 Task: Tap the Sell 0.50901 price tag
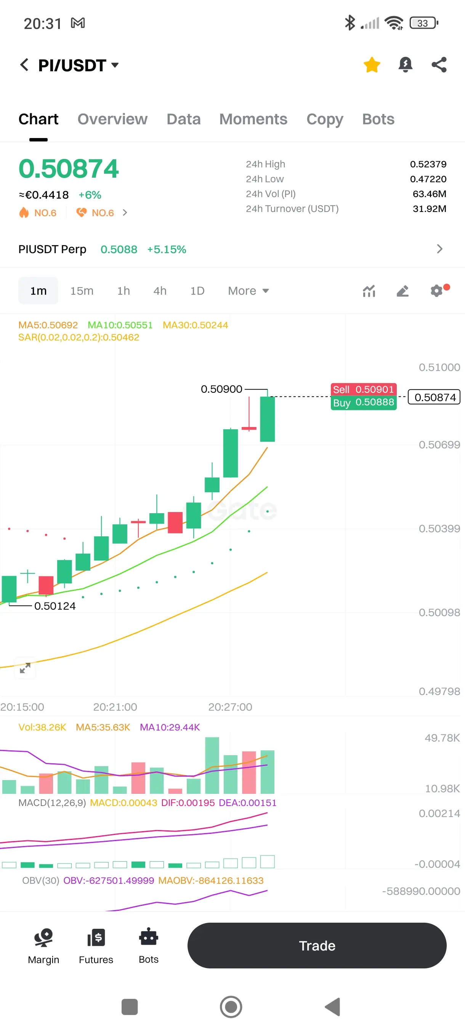coord(363,389)
